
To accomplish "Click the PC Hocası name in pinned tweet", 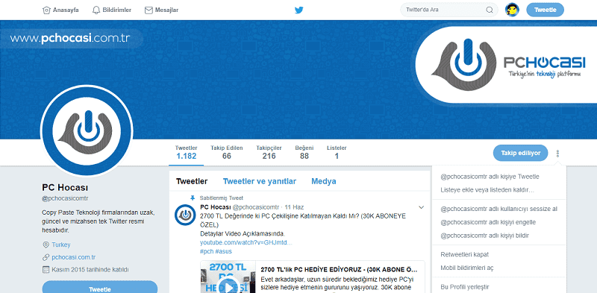I will 216,207.
